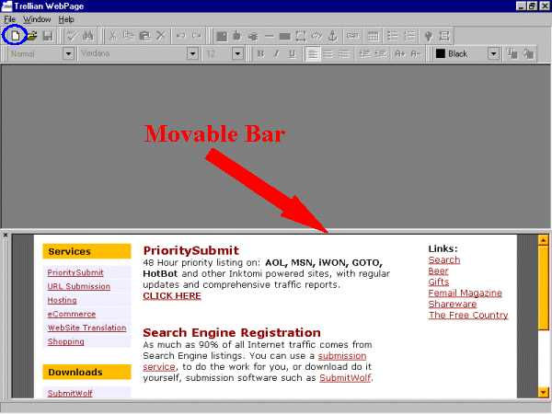
Task: Click the lightbulb icon in toolbar
Action: [x=429, y=36]
